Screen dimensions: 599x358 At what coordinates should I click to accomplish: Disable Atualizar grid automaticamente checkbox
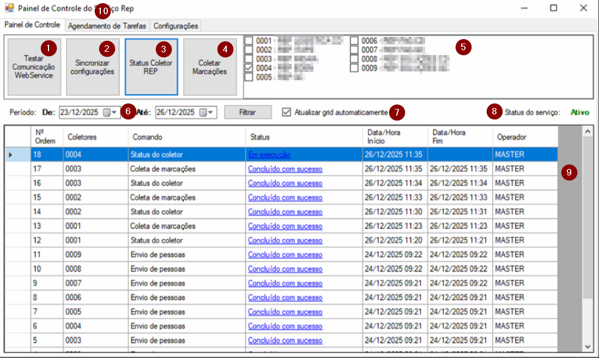pyautogui.click(x=287, y=112)
